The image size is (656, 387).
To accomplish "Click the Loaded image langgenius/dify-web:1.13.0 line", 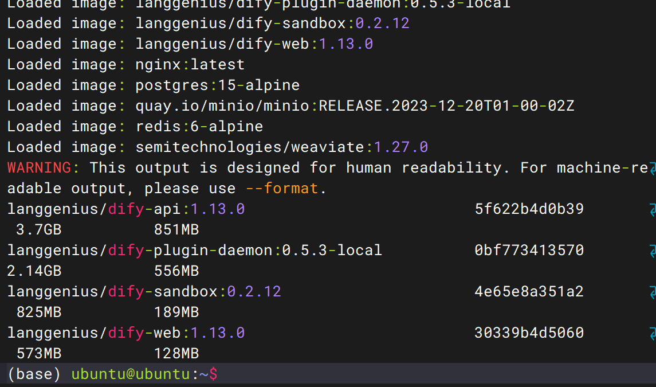I will pos(190,44).
